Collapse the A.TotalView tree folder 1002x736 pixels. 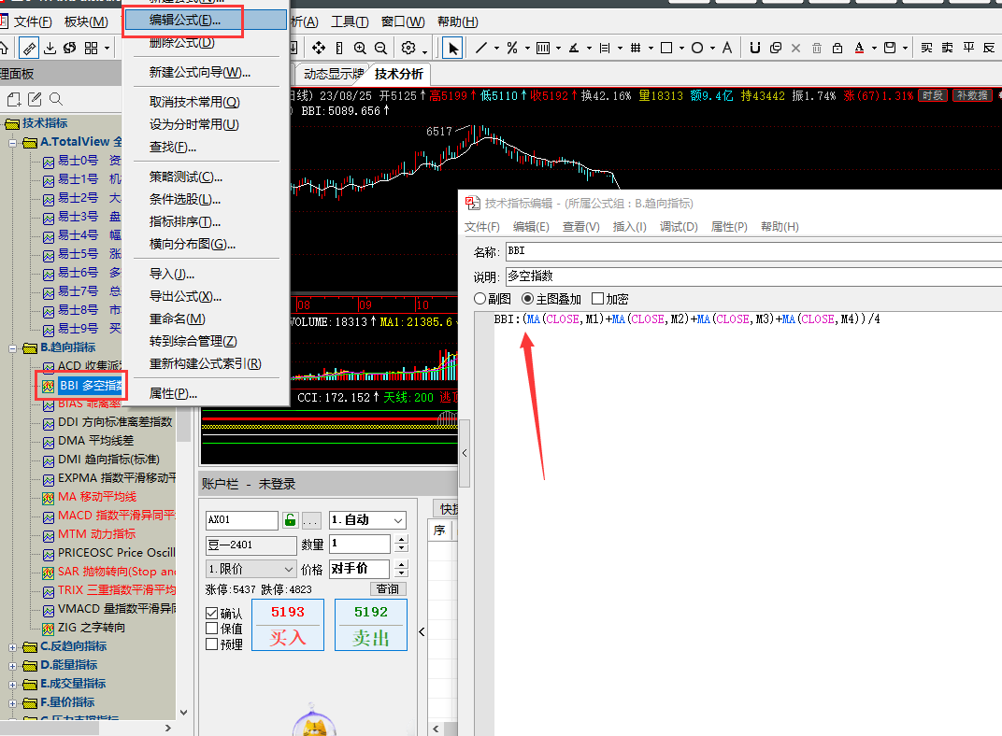(12, 142)
